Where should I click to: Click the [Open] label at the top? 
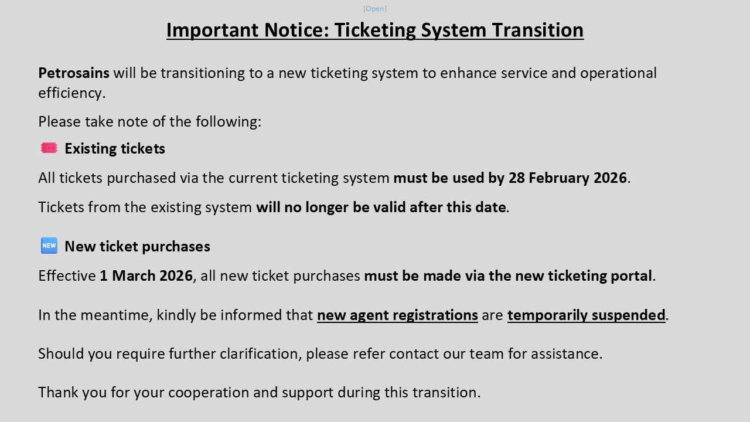(x=375, y=9)
